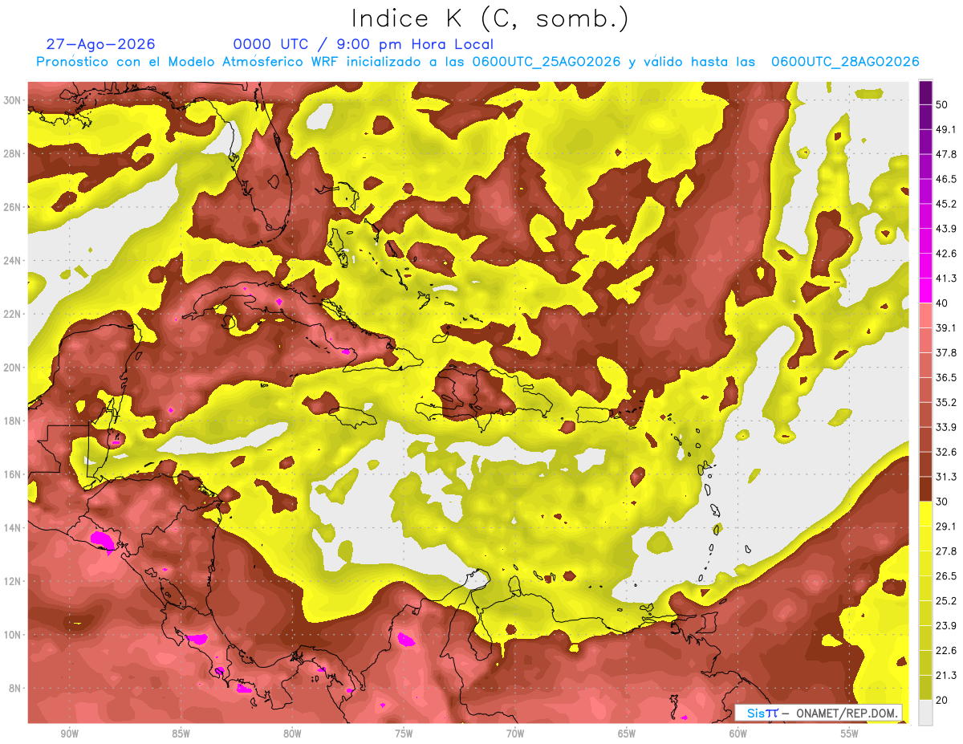
Task: Click the '22N' latitude label
Action: click(12, 314)
